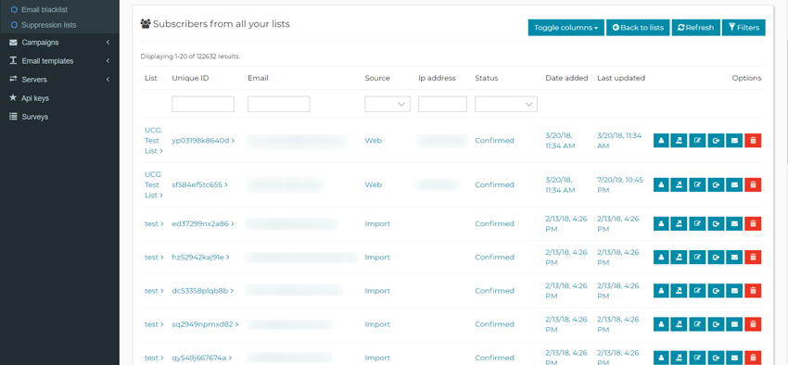Click envelope icon in hz52942kaj91e row

(x=734, y=257)
